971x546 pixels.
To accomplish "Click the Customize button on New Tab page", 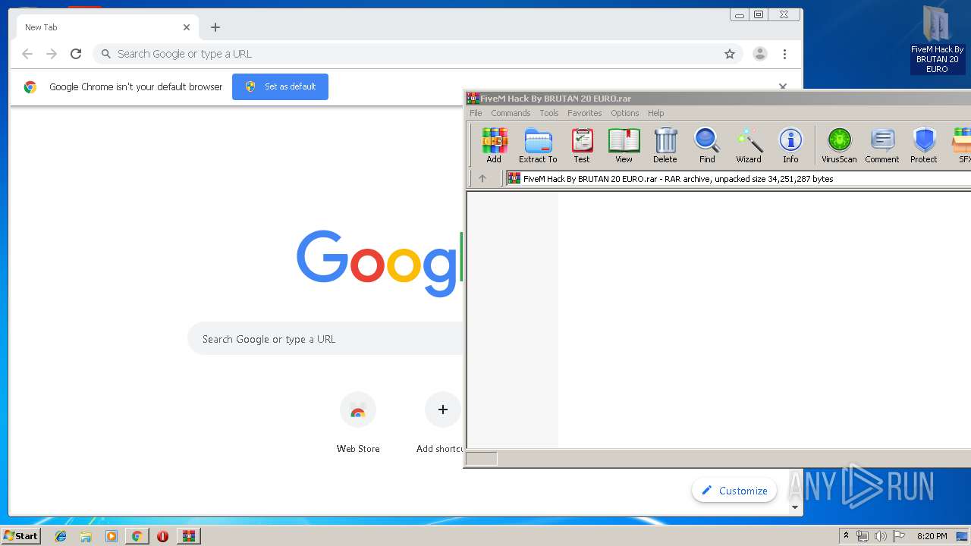I will [x=734, y=491].
